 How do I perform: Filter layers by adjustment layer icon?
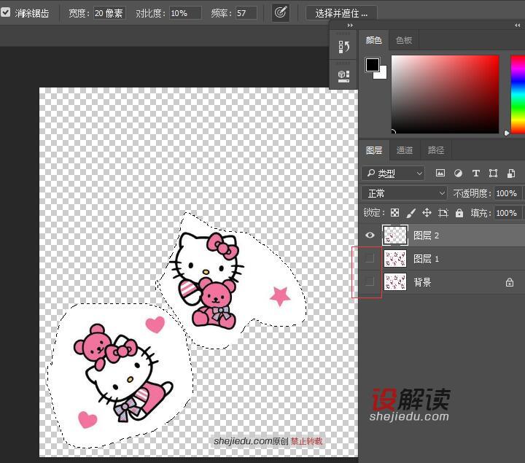(x=458, y=174)
